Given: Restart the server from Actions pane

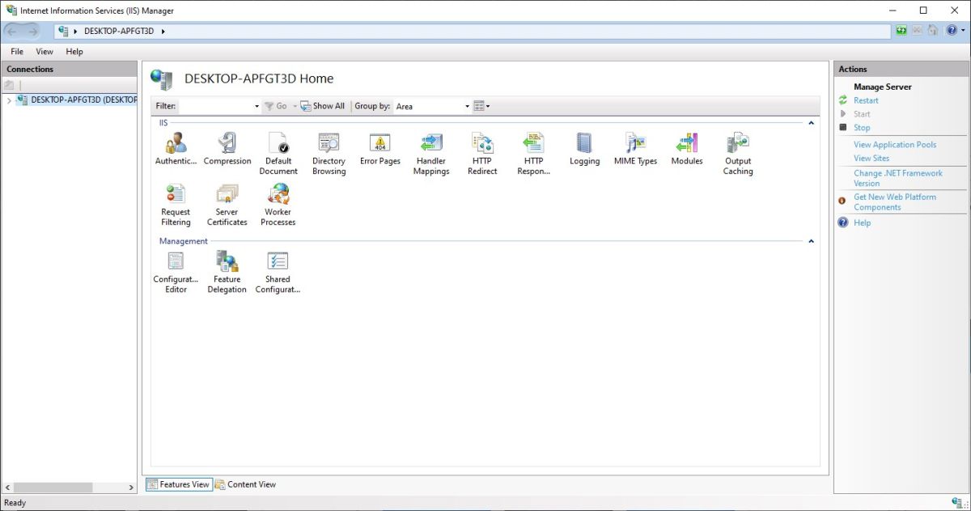Looking at the screenshot, I should [866, 100].
